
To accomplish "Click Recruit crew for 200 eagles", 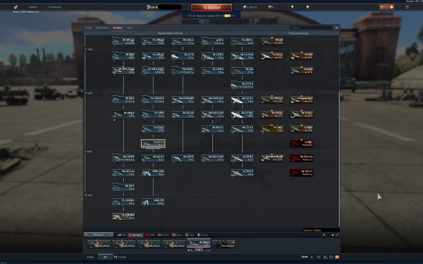I will [224, 244].
